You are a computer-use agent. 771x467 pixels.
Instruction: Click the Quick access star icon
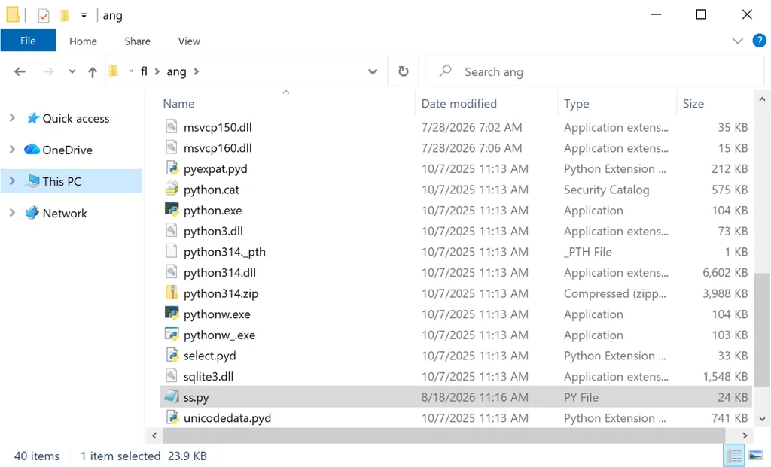click(x=32, y=118)
